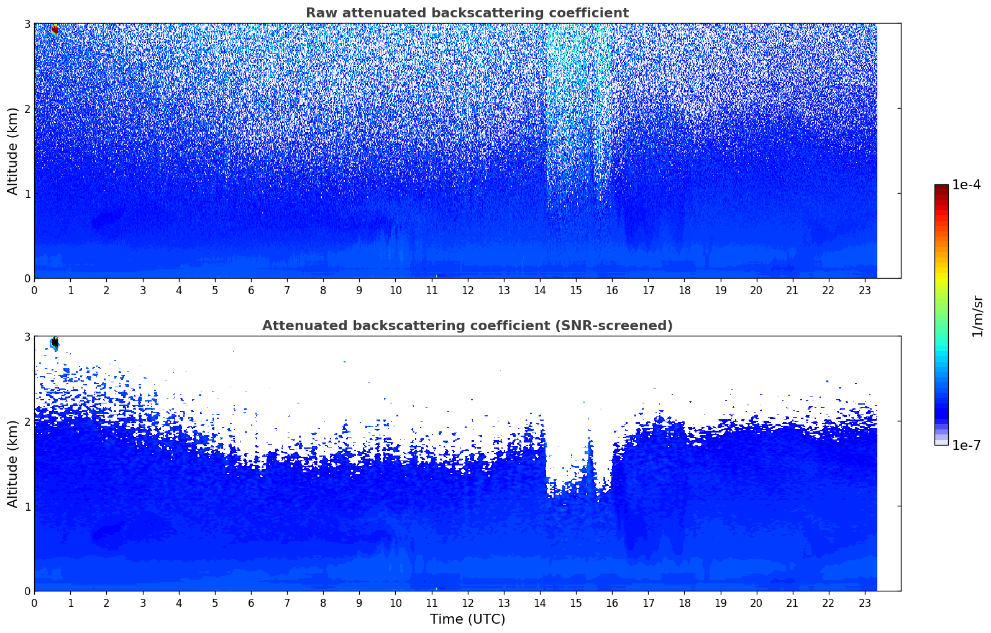Click the top plot's 'Altitude (km)' label
Viewport: 991px width, 633px height.
pyautogui.click(x=13, y=151)
